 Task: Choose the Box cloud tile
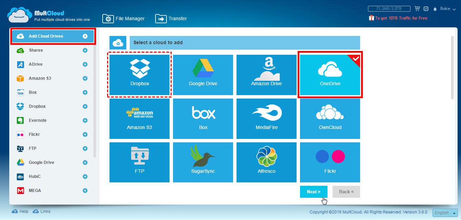[x=203, y=119]
